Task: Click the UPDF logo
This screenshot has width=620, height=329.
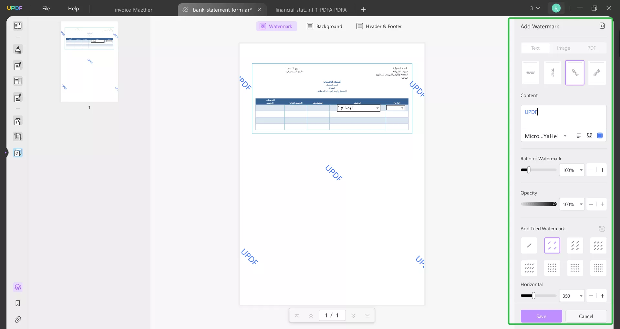Action: click(15, 8)
